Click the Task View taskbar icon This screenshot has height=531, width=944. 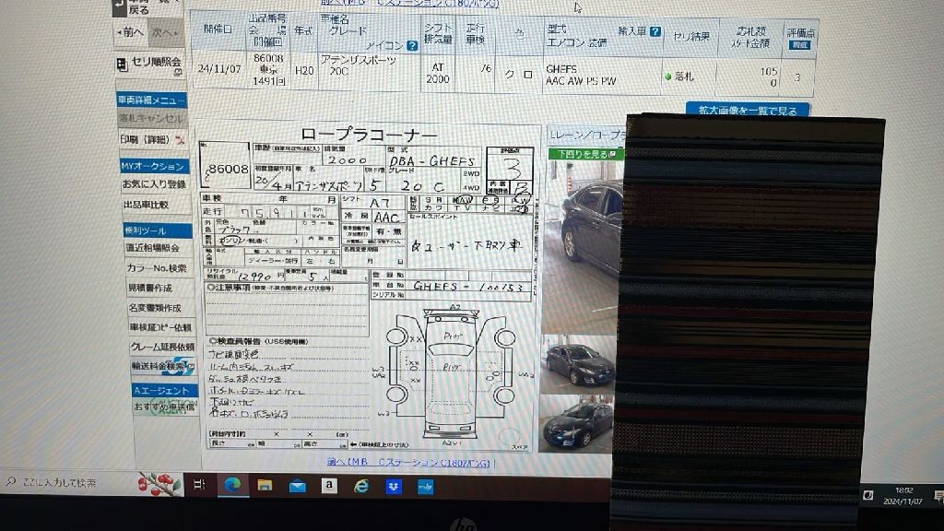click(199, 484)
